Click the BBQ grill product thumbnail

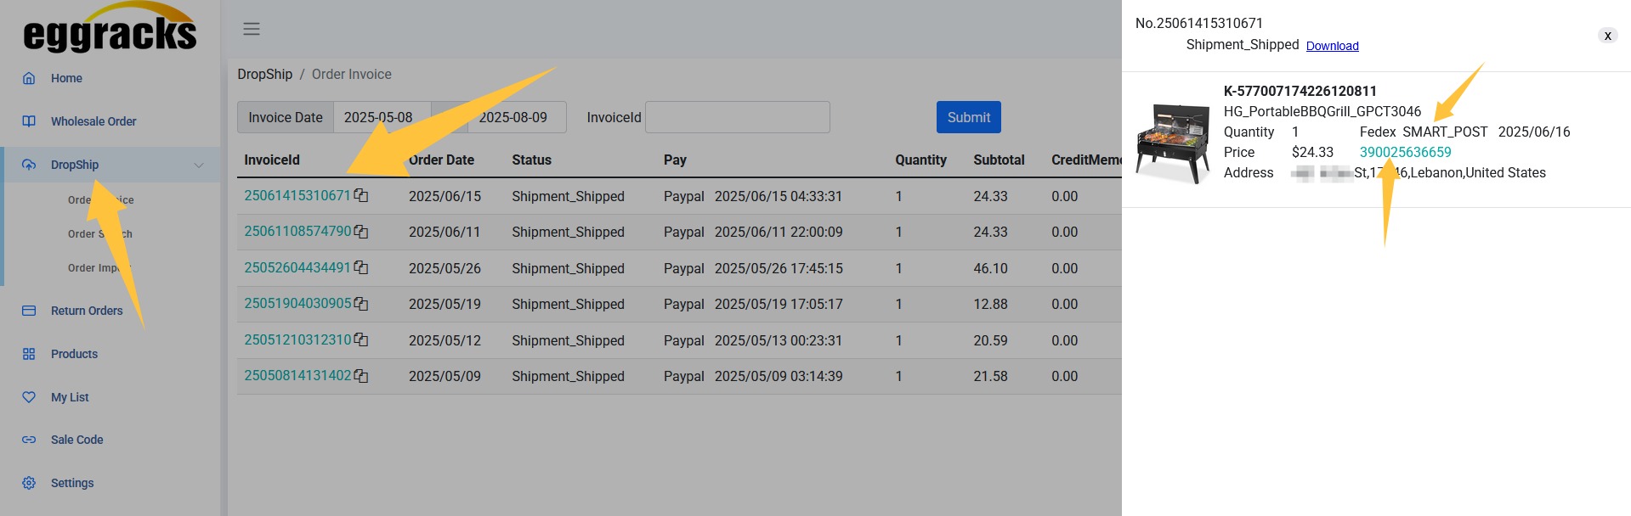(x=1173, y=143)
